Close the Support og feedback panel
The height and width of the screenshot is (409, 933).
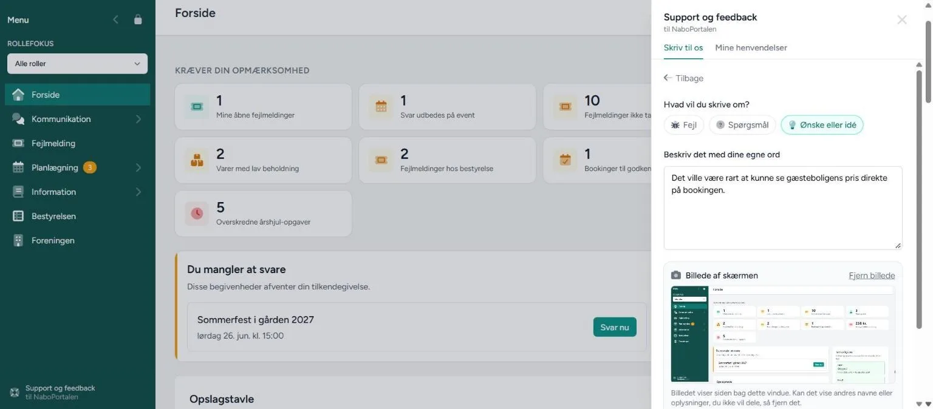pyautogui.click(x=902, y=19)
